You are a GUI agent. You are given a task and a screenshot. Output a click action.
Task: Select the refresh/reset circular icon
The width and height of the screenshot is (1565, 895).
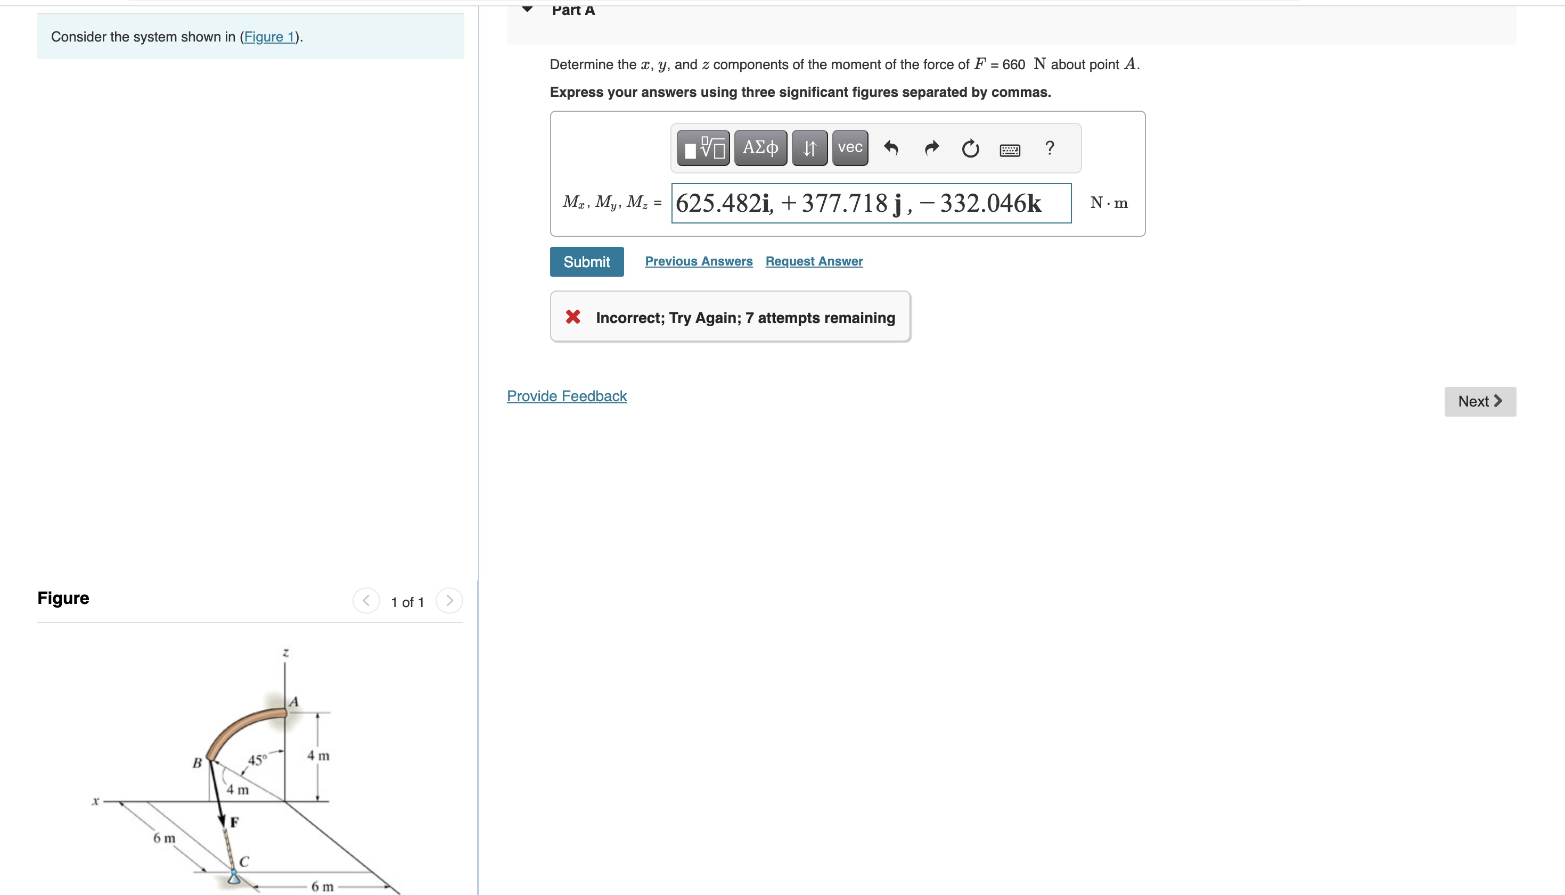pos(968,148)
